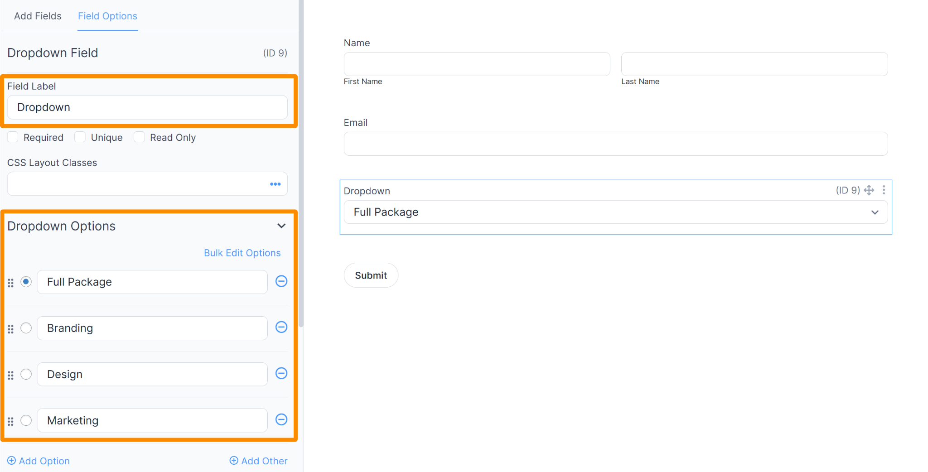Open Bulk Edit Options
This screenshot has width=928, height=472.
click(x=242, y=253)
